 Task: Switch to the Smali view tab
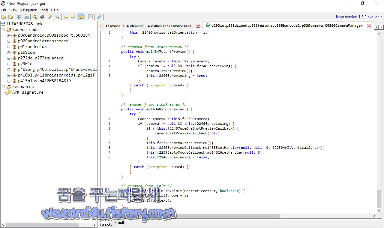coord(119,223)
